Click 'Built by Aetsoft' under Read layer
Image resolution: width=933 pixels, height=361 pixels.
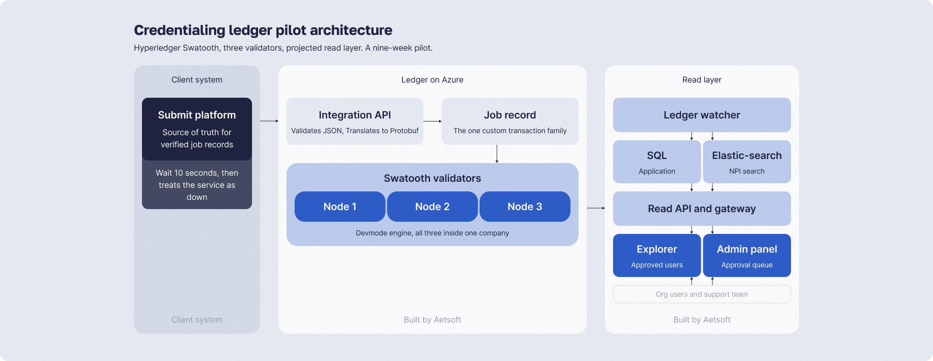click(702, 319)
